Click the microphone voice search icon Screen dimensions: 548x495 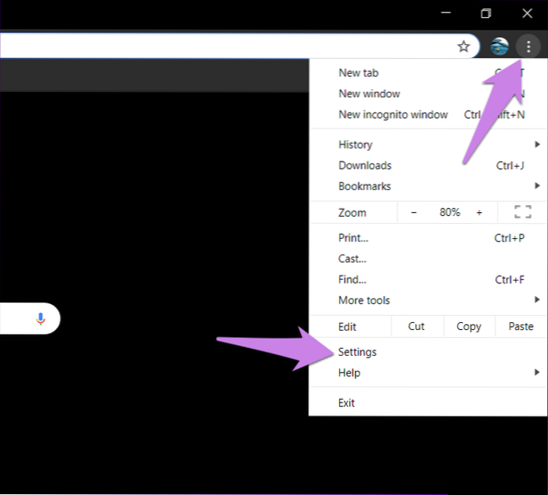click(41, 318)
